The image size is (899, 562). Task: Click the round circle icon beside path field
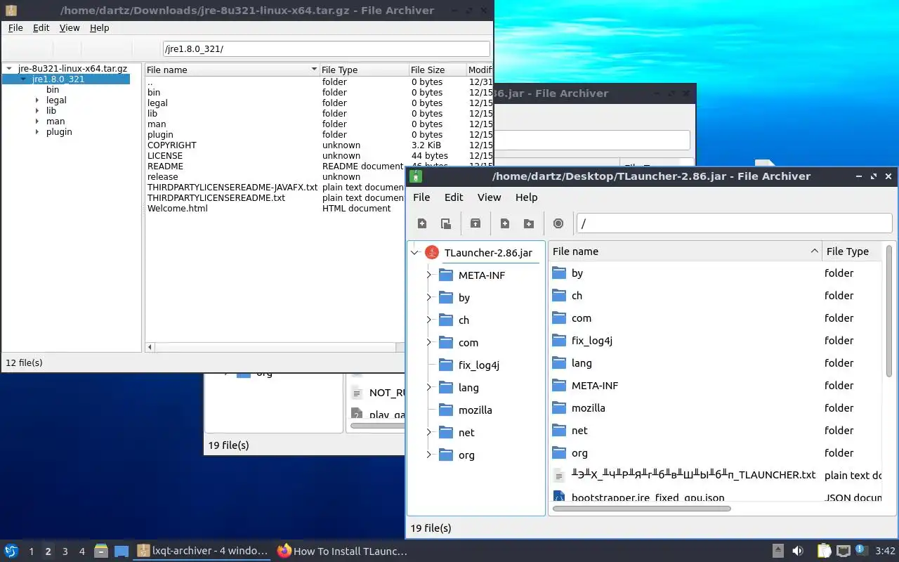[558, 223]
